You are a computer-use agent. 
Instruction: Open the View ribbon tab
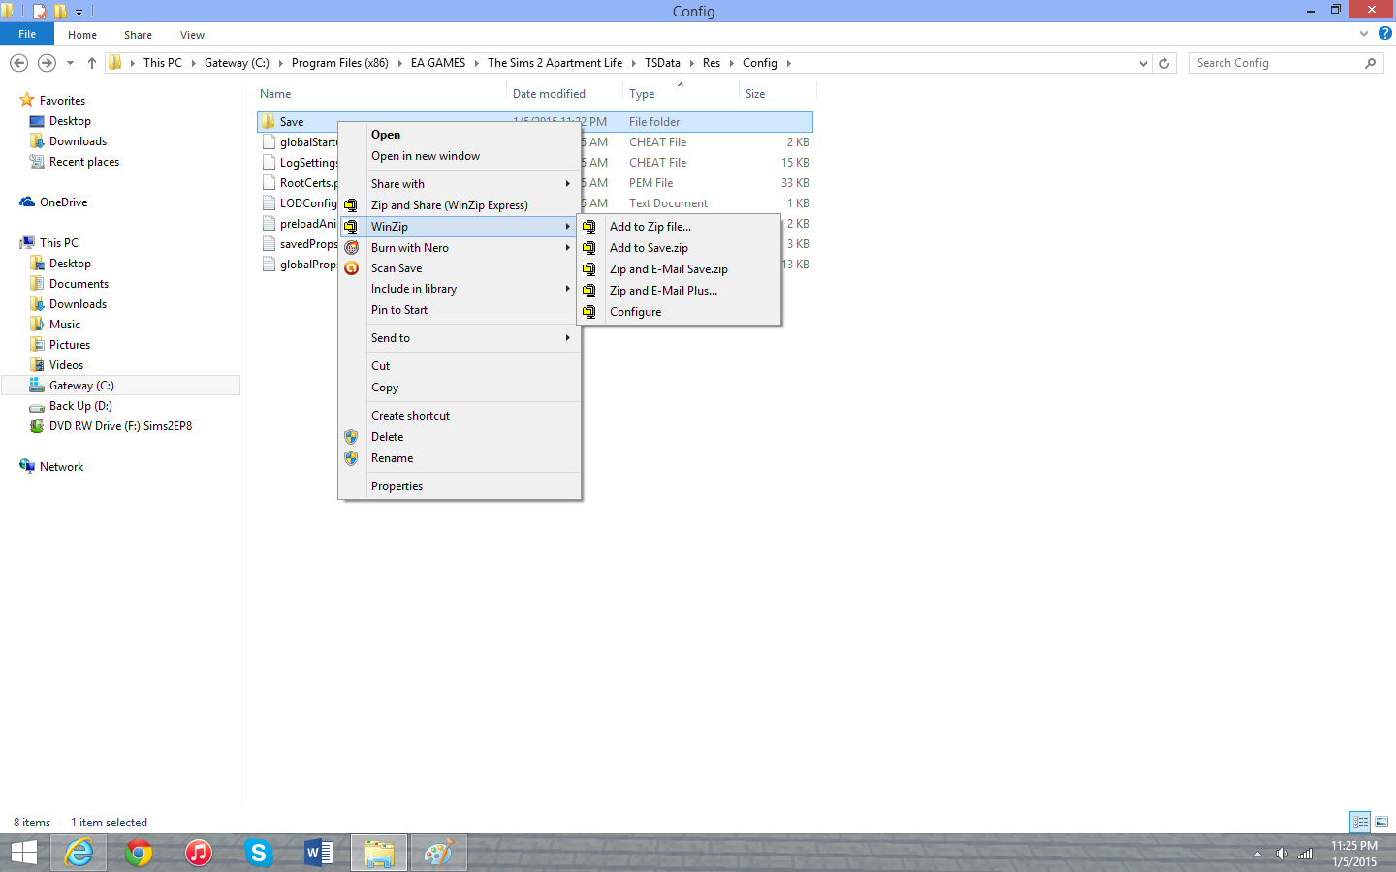tap(192, 35)
